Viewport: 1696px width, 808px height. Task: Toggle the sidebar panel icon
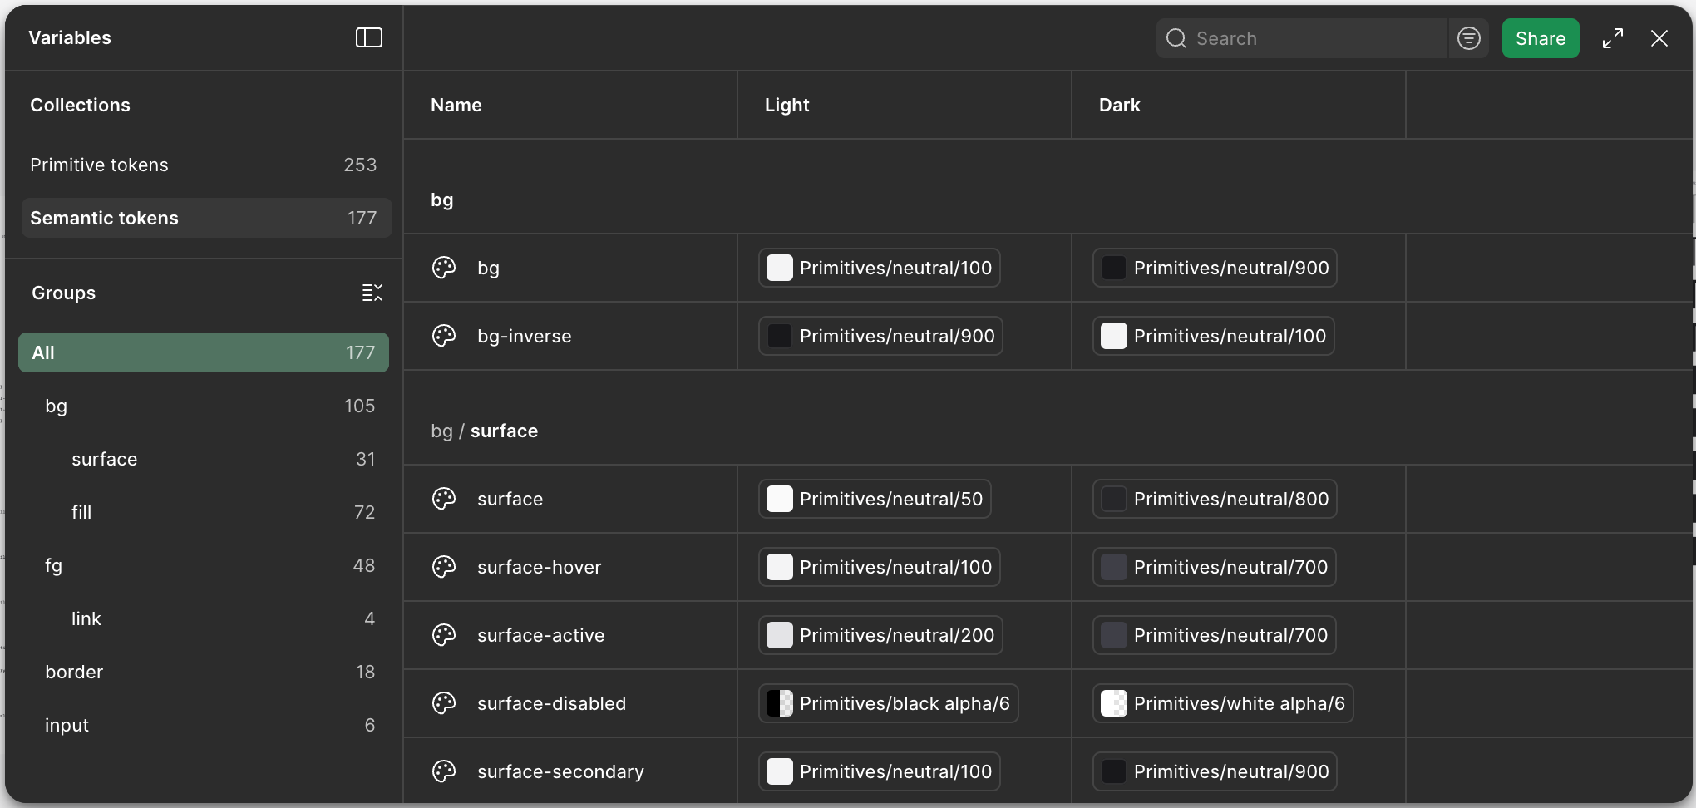[x=368, y=37]
